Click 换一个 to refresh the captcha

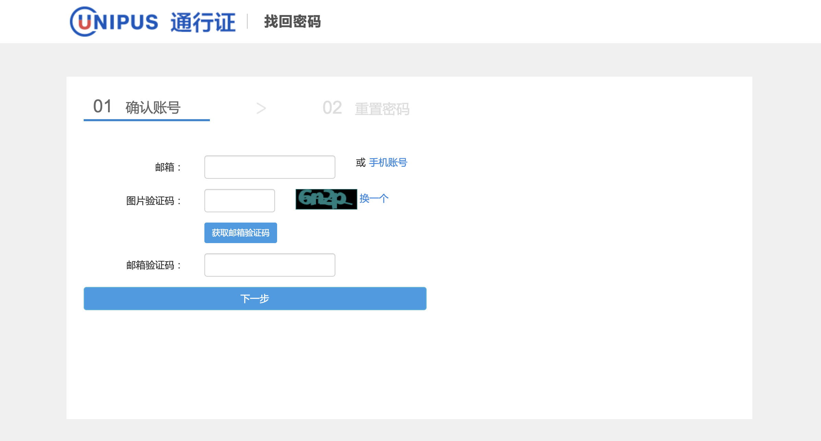pyautogui.click(x=373, y=198)
